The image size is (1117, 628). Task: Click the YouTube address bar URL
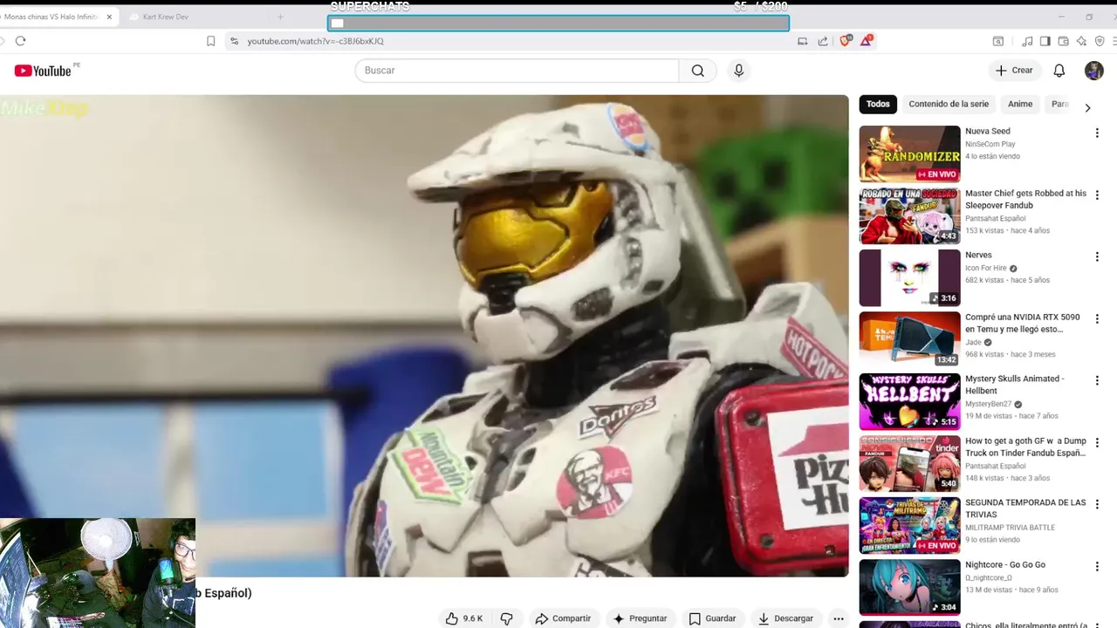coord(315,41)
